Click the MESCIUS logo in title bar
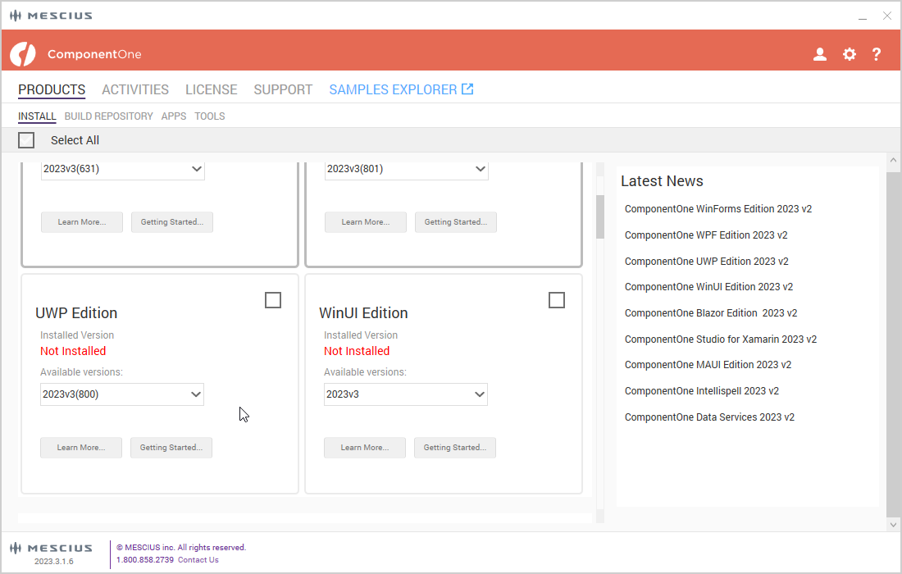 coord(51,16)
